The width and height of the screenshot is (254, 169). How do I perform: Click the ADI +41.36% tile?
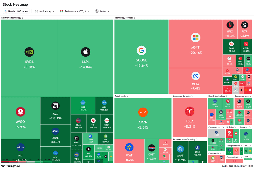pos(89,152)
